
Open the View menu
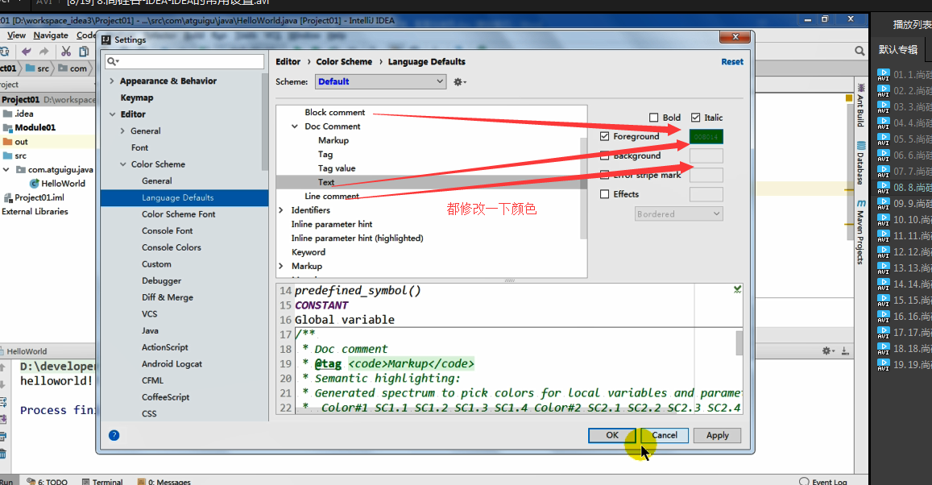tap(16, 35)
